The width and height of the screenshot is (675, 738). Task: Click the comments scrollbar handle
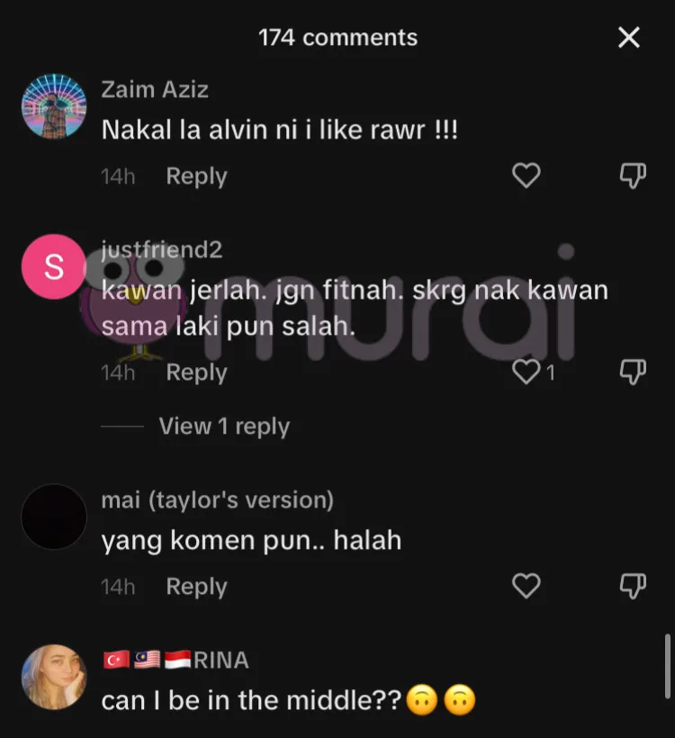click(667, 667)
